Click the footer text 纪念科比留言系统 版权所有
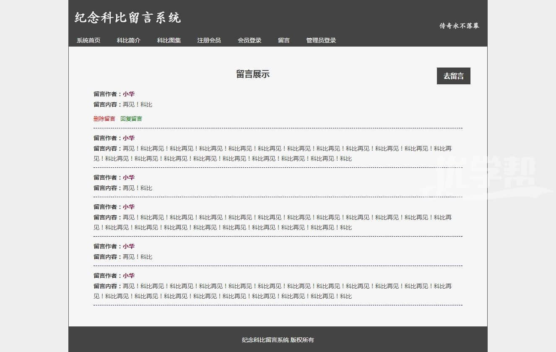 [x=278, y=340]
